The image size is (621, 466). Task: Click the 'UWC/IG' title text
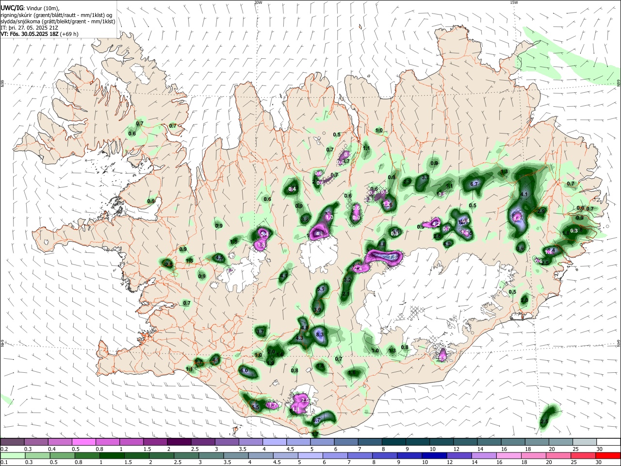[12, 8]
